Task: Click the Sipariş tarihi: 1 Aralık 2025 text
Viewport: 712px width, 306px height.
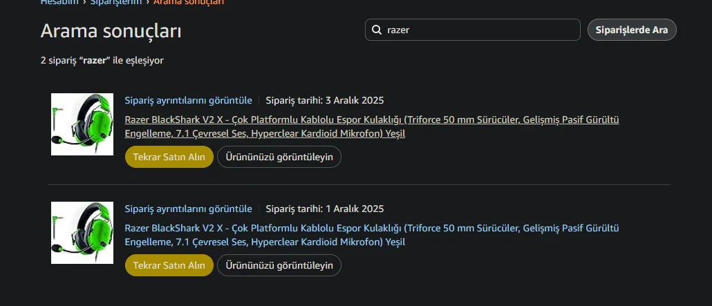Action: pos(325,209)
